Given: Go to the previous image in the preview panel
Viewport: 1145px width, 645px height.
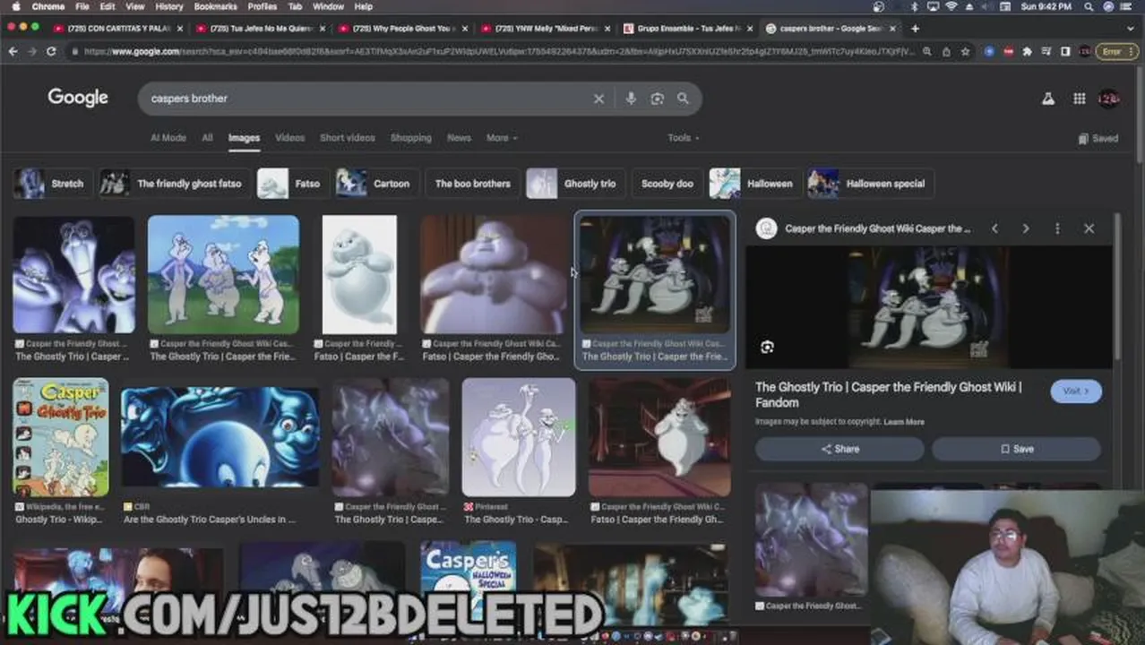Looking at the screenshot, I should pos(994,228).
